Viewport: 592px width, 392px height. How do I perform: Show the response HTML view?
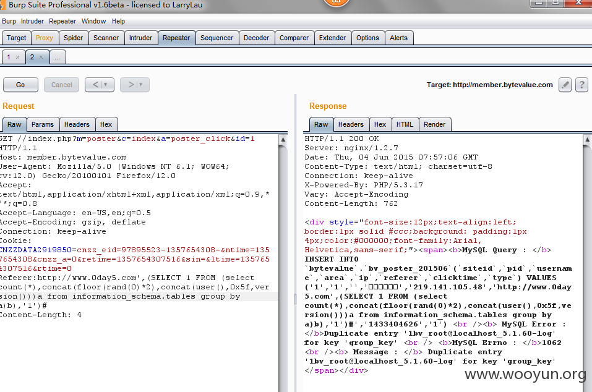[x=405, y=124]
